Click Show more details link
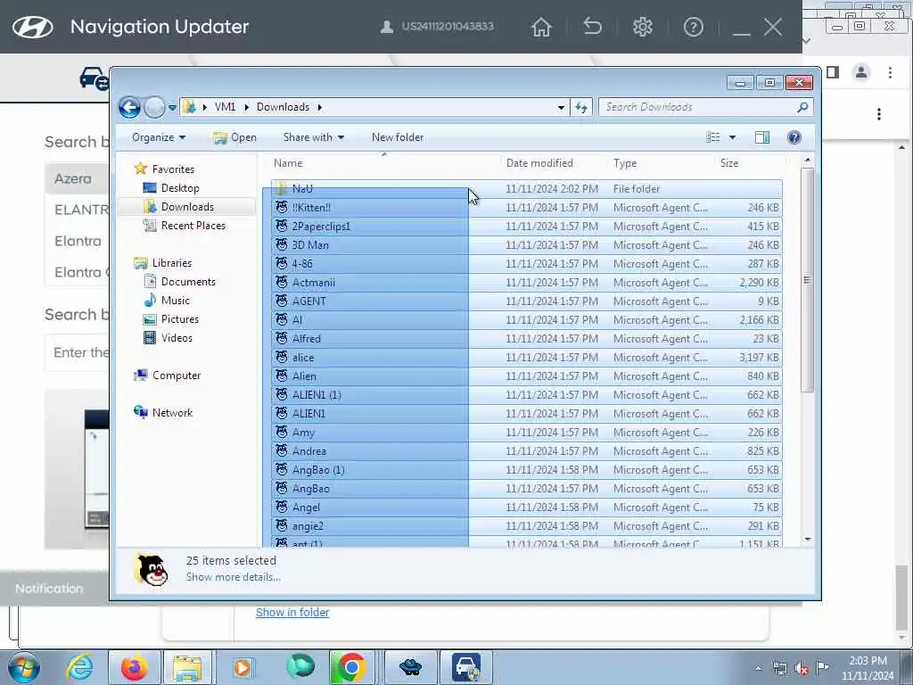 233,577
